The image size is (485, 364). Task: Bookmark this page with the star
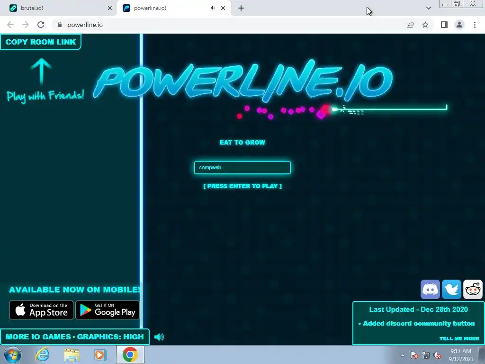point(425,25)
